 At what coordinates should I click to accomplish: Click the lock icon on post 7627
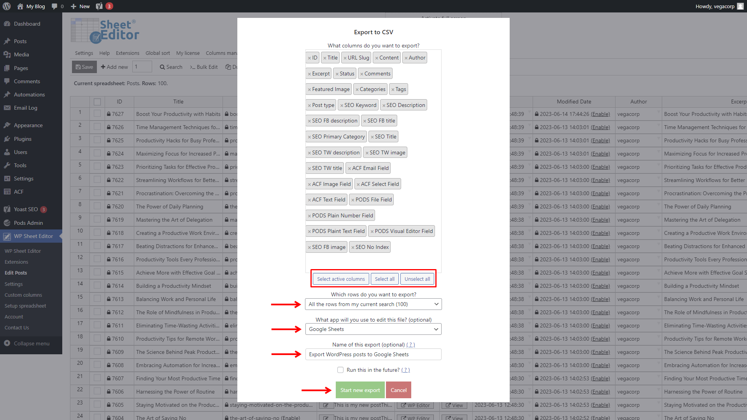109,114
